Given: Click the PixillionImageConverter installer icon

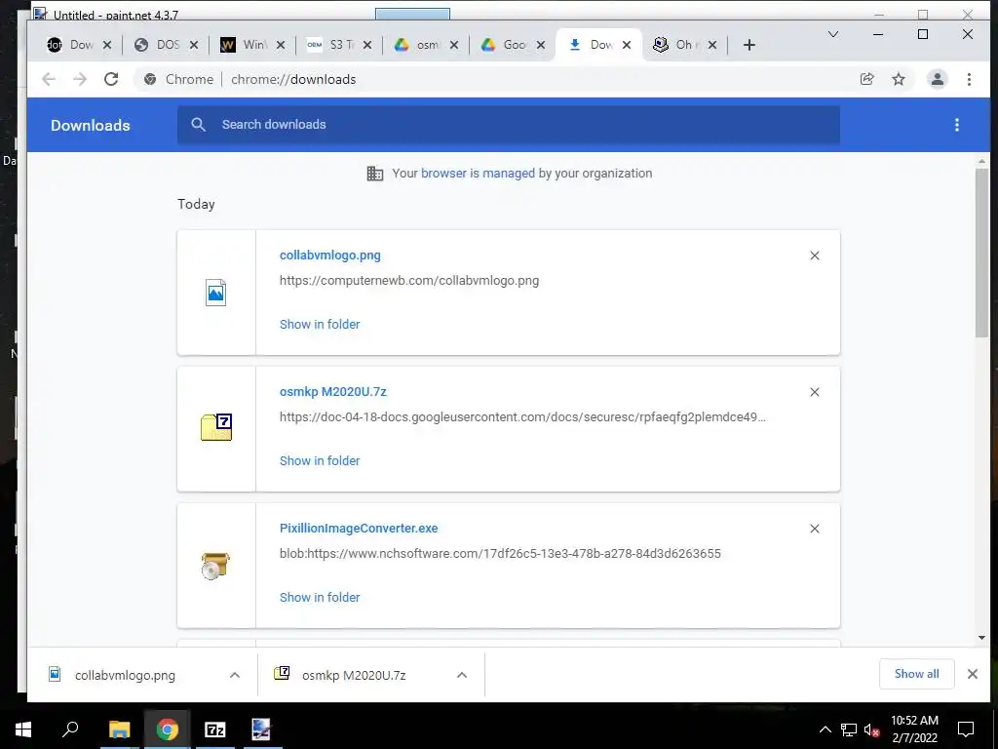Looking at the screenshot, I should 215,566.
